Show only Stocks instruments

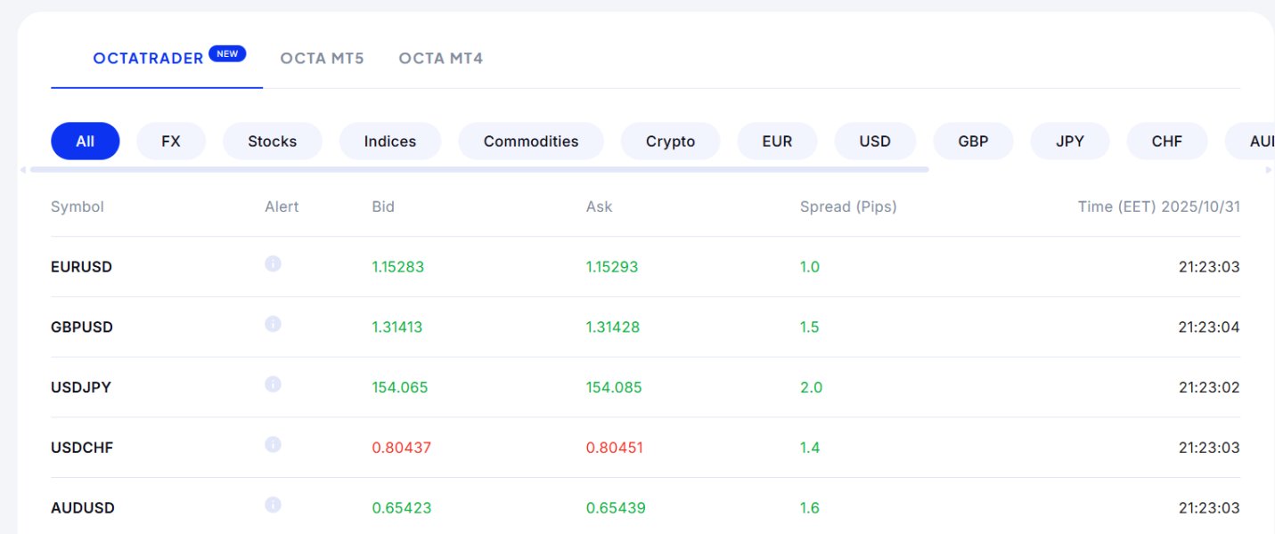pos(272,141)
